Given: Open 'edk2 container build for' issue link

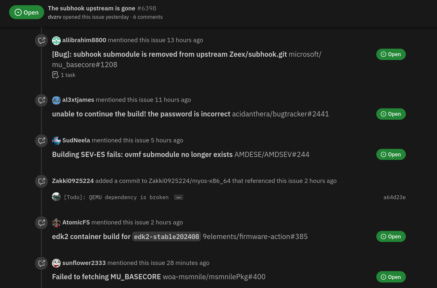Looking at the screenshot, I should pyautogui.click(x=127, y=236).
